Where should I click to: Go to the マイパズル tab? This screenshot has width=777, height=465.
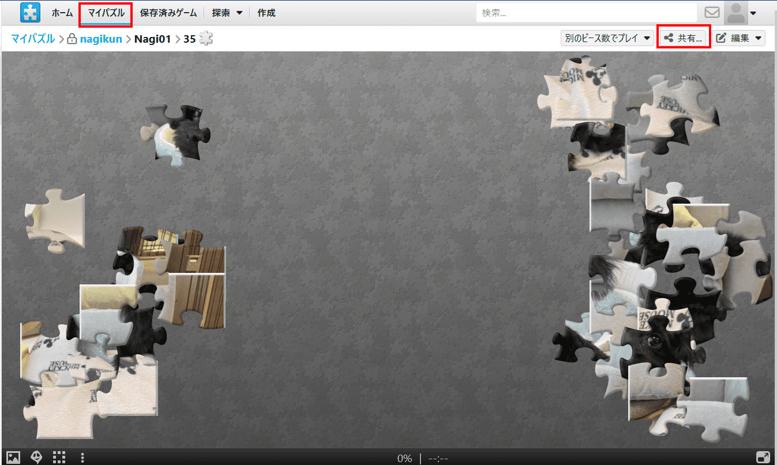pos(106,13)
